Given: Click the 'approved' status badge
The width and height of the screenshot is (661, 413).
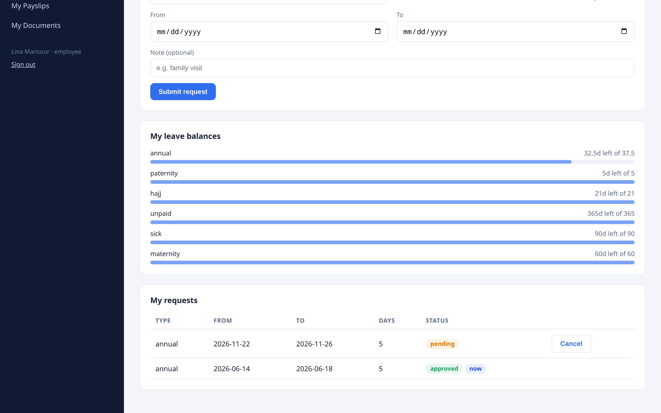Looking at the screenshot, I should tap(444, 369).
